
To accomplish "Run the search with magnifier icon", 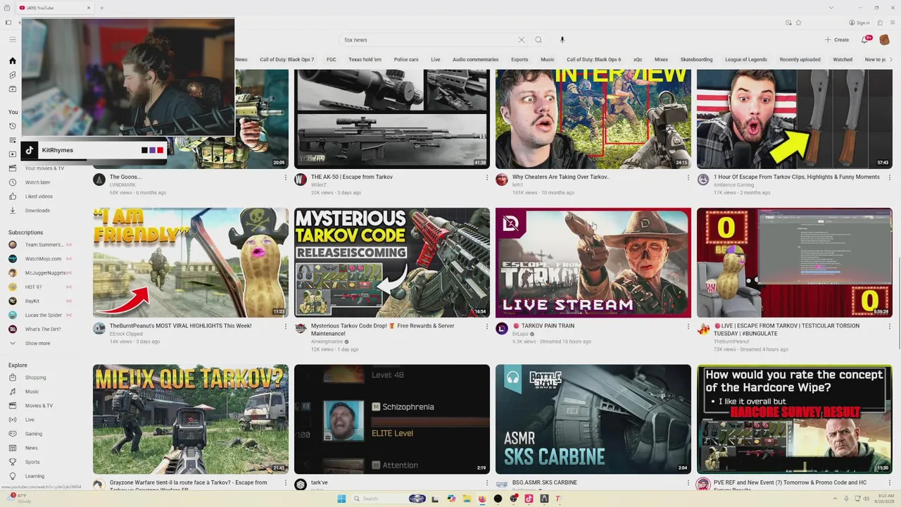I will pyautogui.click(x=538, y=40).
